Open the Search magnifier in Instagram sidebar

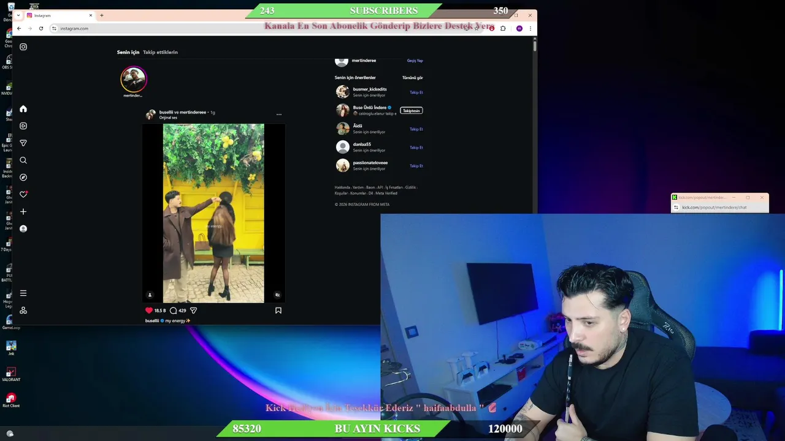(x=23, y=160)
